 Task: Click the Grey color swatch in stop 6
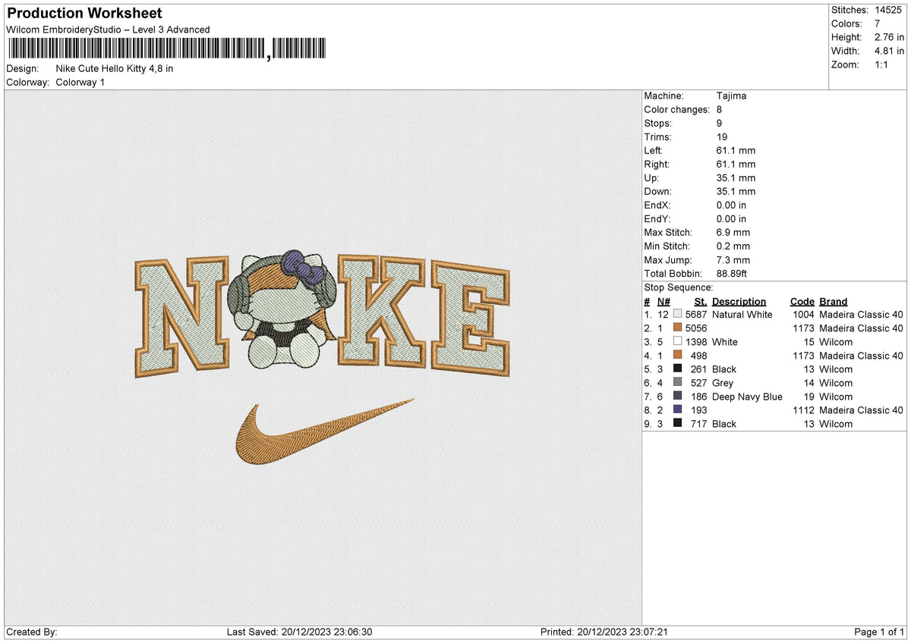[x=677, y=382]
